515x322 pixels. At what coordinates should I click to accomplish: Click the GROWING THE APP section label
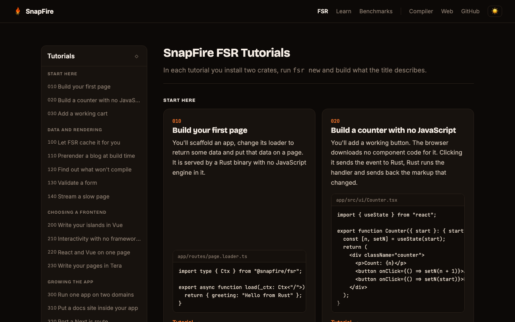point(70,282)
